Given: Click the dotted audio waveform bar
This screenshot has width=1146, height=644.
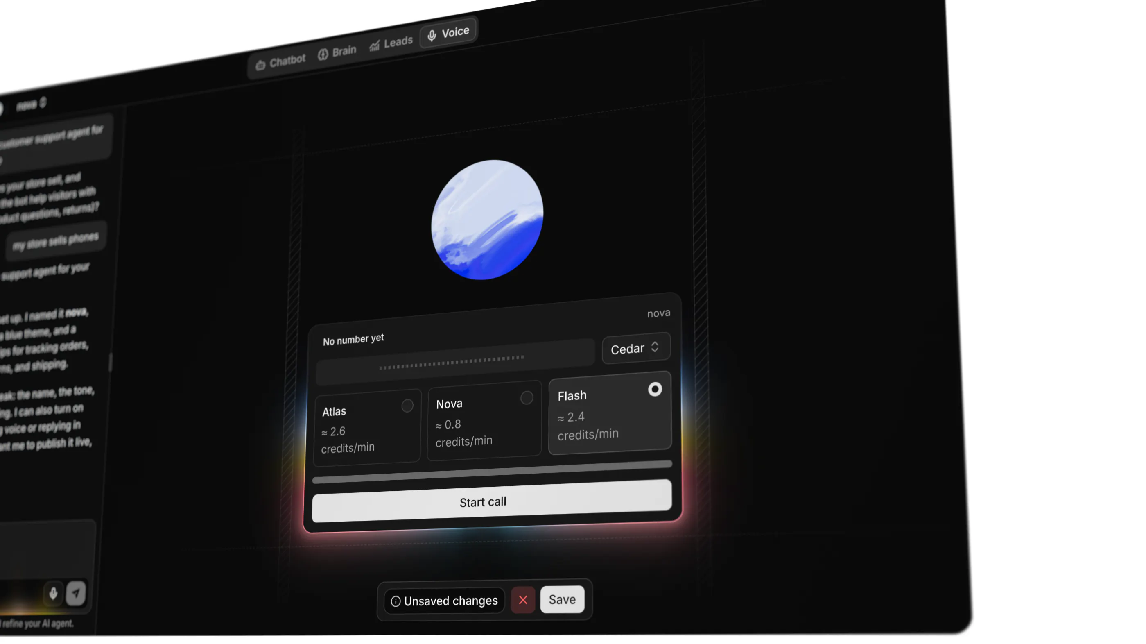Looking at the screenshot, I should click(455, 361).
